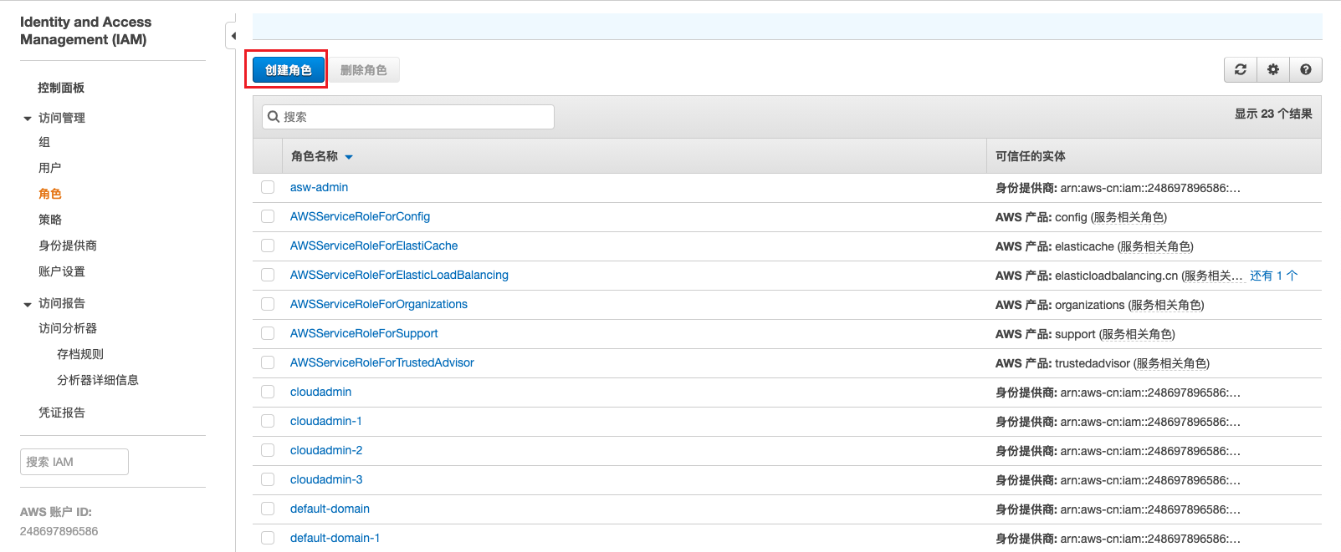Click the 创建角色 button
The width and height of the screenshot is (1341, 552).
[288, 70]
